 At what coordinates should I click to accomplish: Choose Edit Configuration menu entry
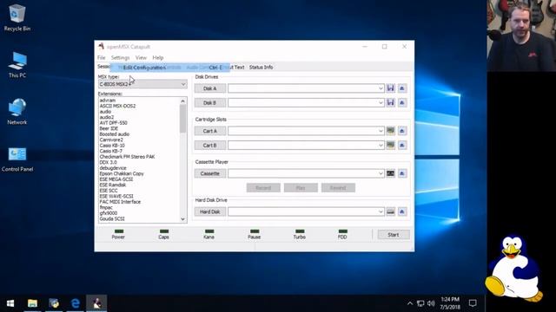(x=170, y=68)
